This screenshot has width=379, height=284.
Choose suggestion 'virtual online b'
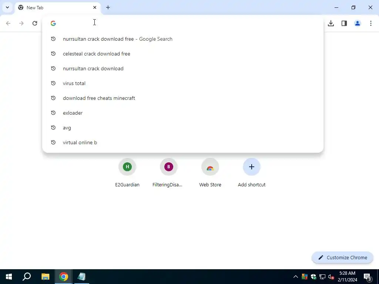click(x=183, y=142)
